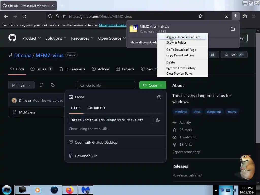Click Download ZIP
This screenshot has width=260, height=195.
(x=86, y=156)
